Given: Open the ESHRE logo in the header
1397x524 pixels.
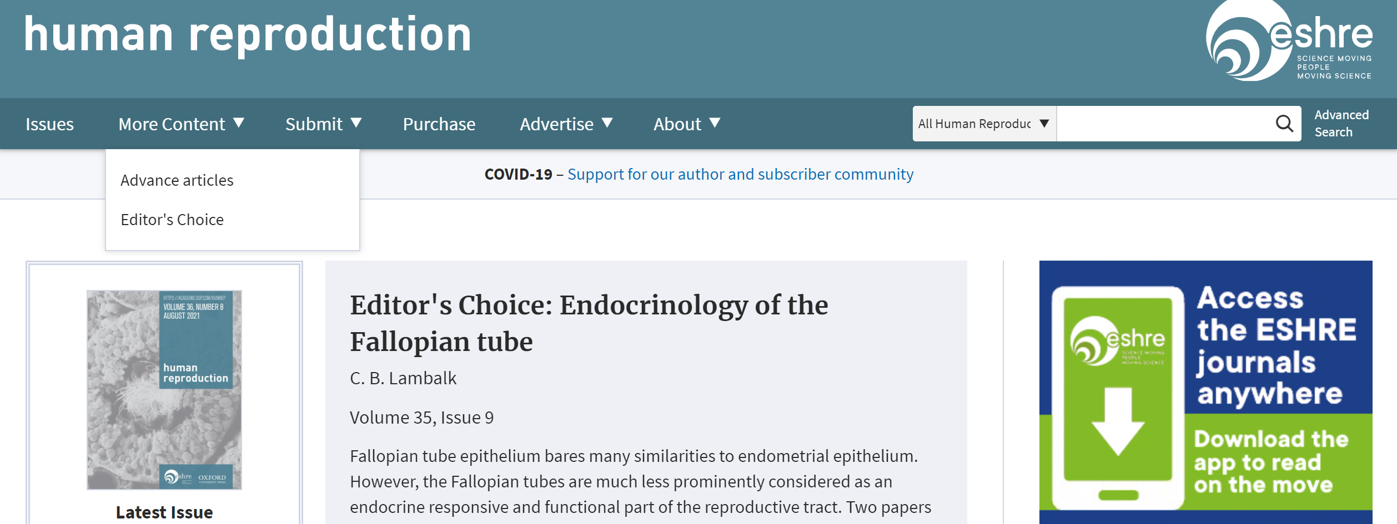Looking at the screenshot, I should tap(1289, 42).
